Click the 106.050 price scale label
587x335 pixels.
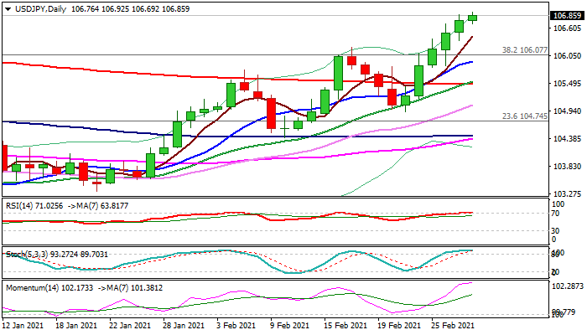(x=568, y=56)
